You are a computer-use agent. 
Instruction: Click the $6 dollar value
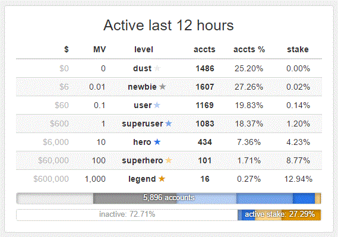point(64,87)
